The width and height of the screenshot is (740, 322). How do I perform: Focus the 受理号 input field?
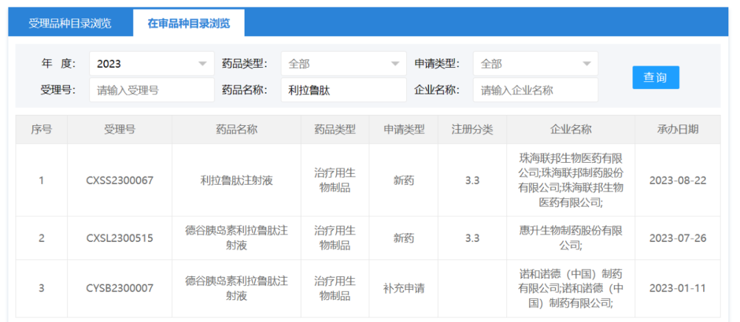point(151,90)
